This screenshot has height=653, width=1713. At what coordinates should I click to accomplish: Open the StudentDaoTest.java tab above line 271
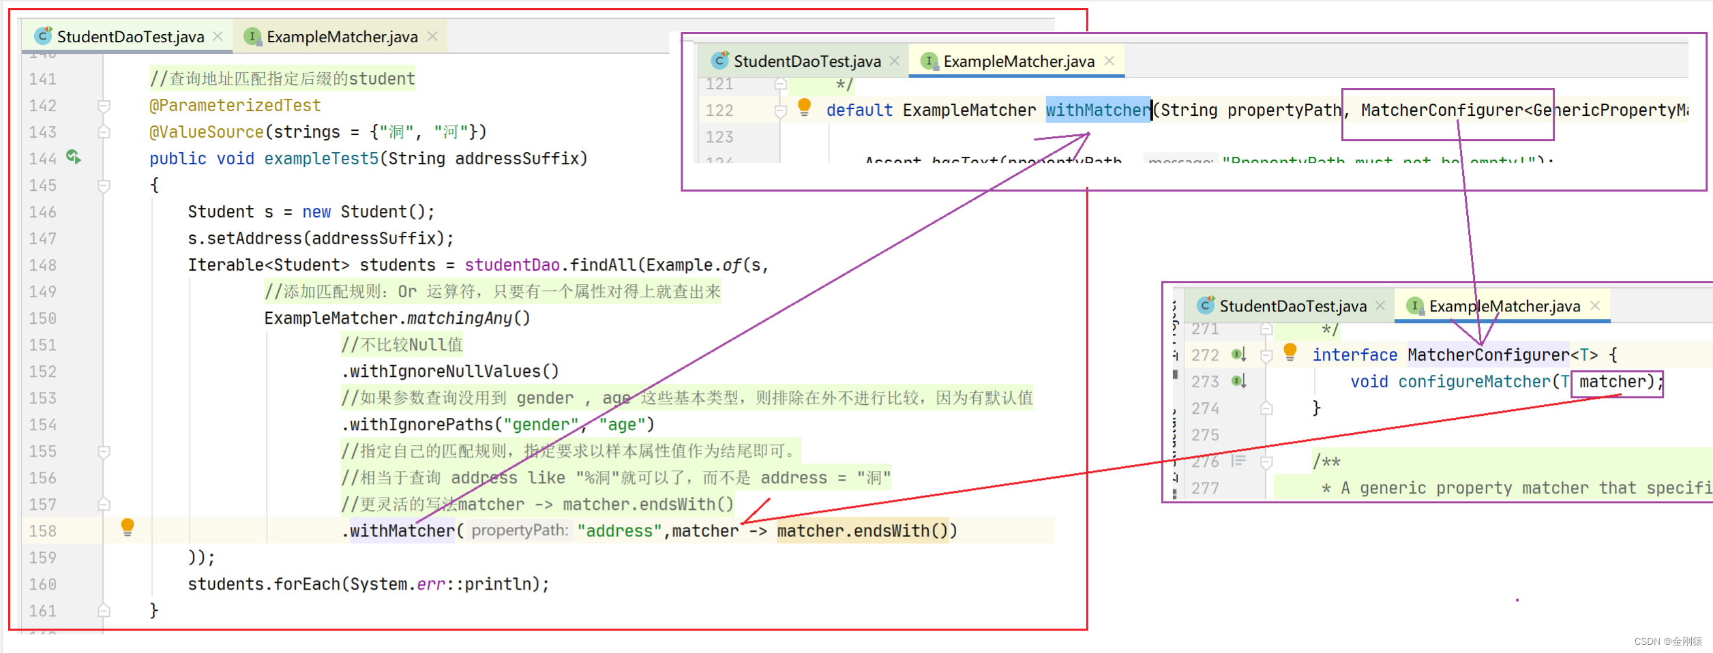tap(1290, 305)
